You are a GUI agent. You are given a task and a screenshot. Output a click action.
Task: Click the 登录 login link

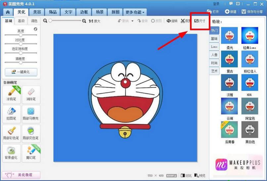point(216,4)
